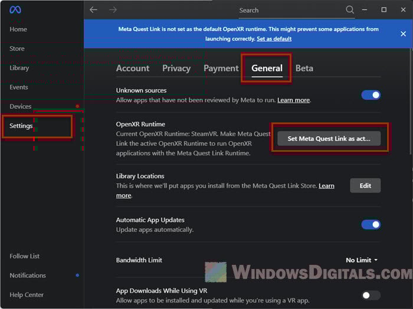Switch to the Privacy tab
Image resolution: width=413 pixels, height=309 pixels.
coord(176,68)
